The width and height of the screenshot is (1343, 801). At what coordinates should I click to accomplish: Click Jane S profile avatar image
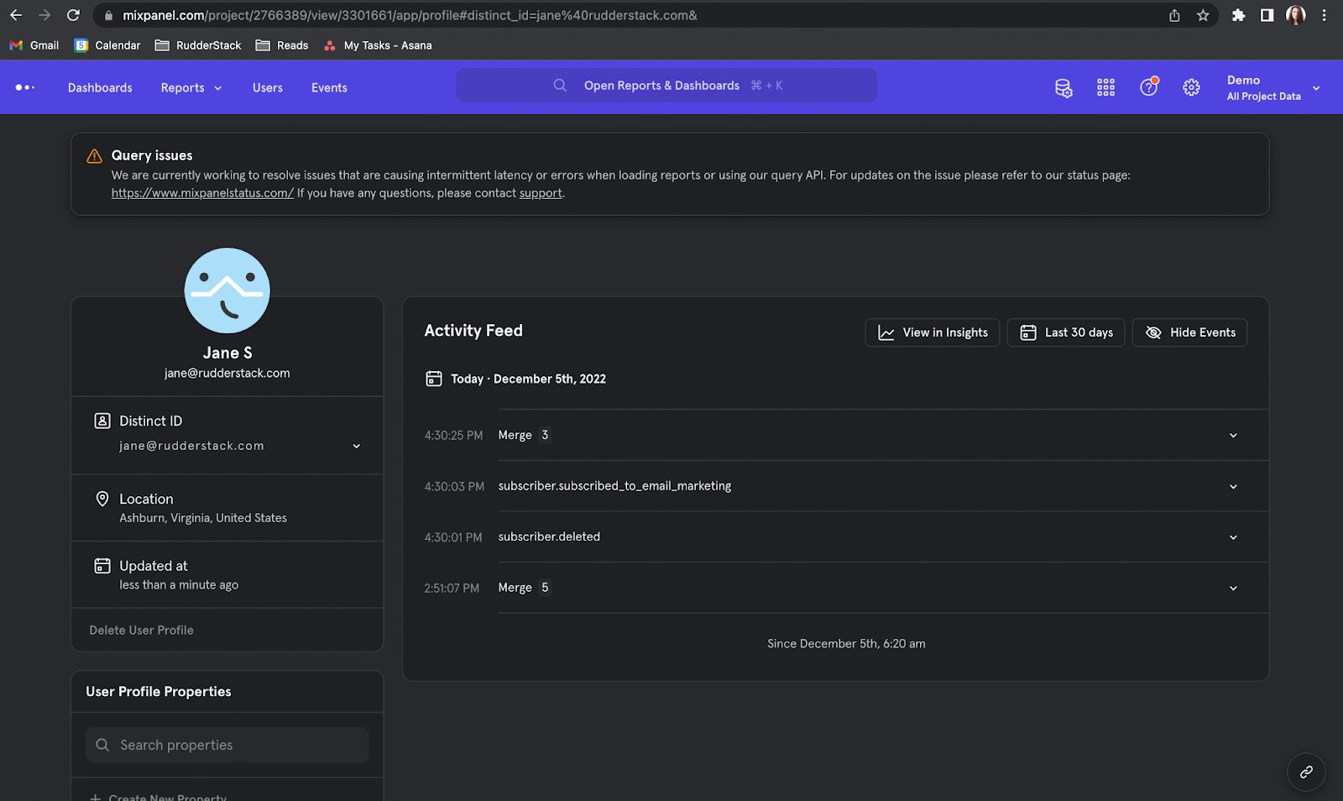227,291
